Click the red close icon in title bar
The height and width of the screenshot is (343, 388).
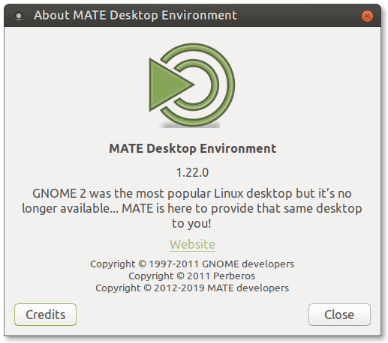367,16
